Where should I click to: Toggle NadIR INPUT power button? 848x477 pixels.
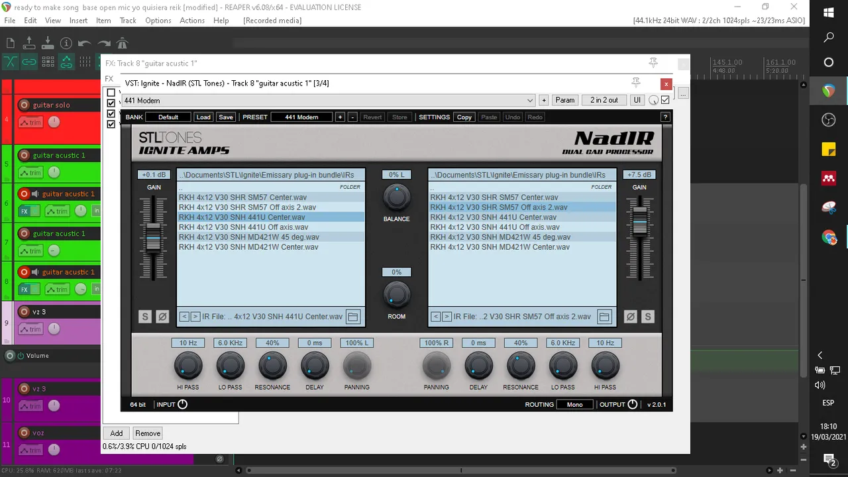click(183, 405)
